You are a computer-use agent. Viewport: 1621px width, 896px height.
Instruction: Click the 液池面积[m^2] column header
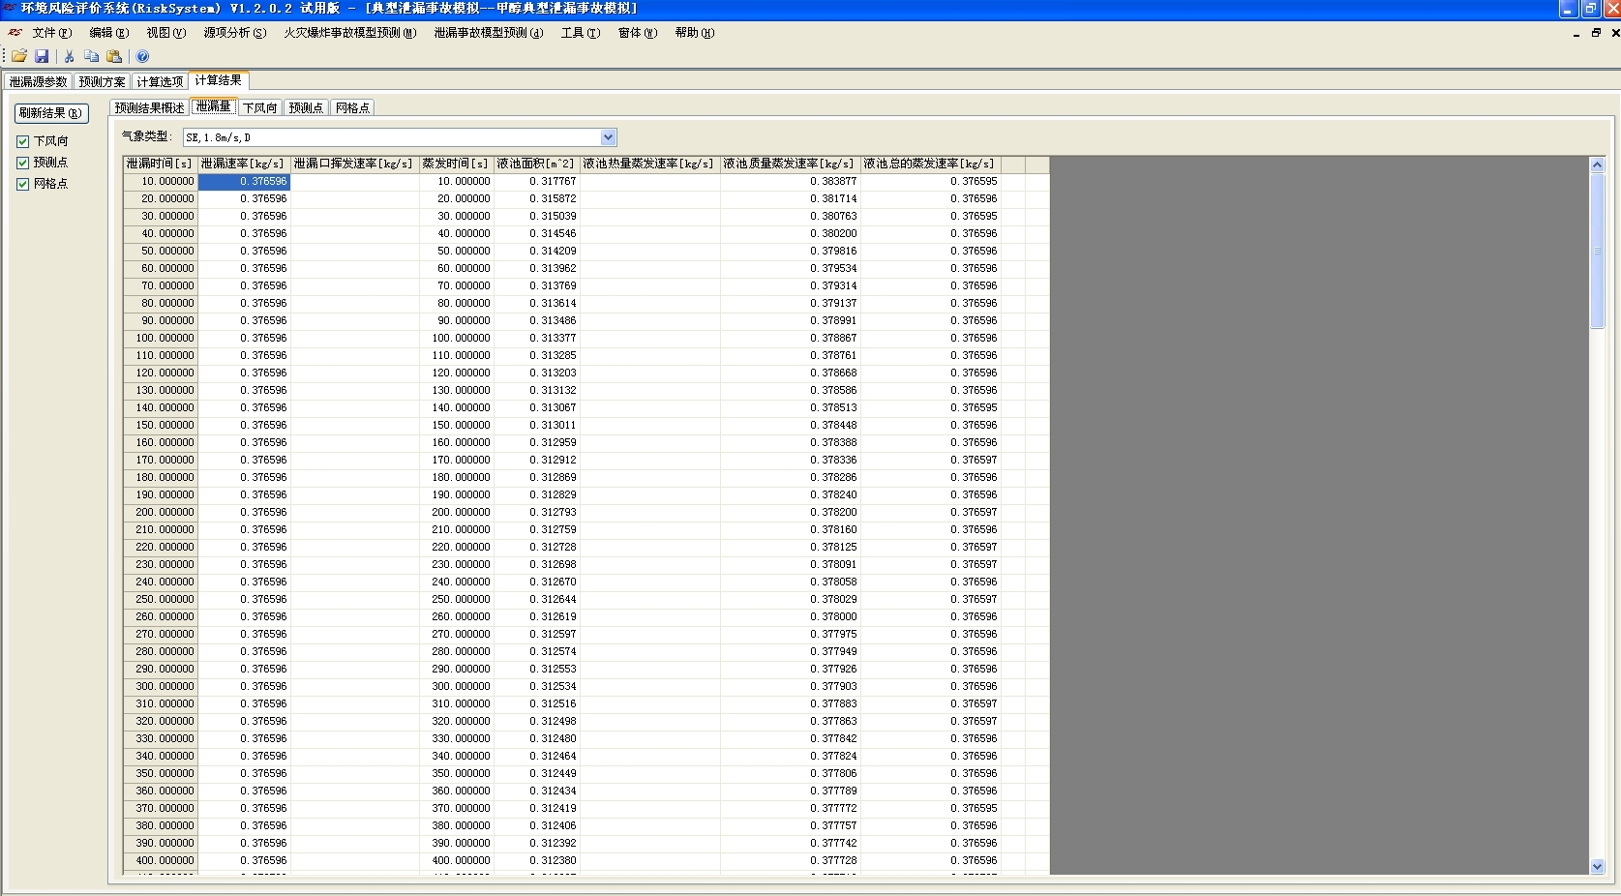pos(537,164)
